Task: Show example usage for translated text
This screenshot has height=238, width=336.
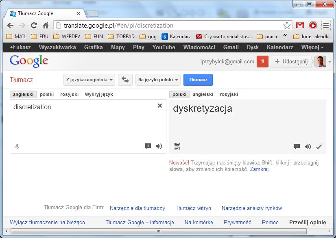Action: click(x=297, y=146)
